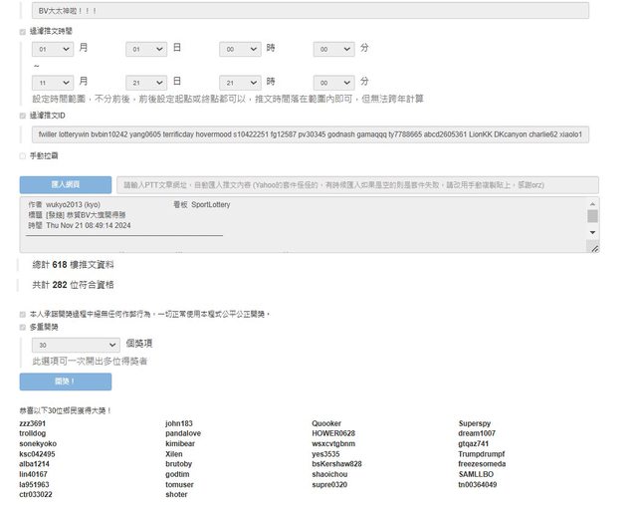Screen dimensions: 637x505
Task: Open the end day dropdown showing 21
Action: tap(145, 82)
